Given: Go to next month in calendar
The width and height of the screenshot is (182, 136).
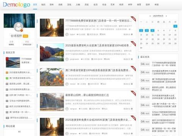Looking at the screenshot, I should (x=166, y=16).
